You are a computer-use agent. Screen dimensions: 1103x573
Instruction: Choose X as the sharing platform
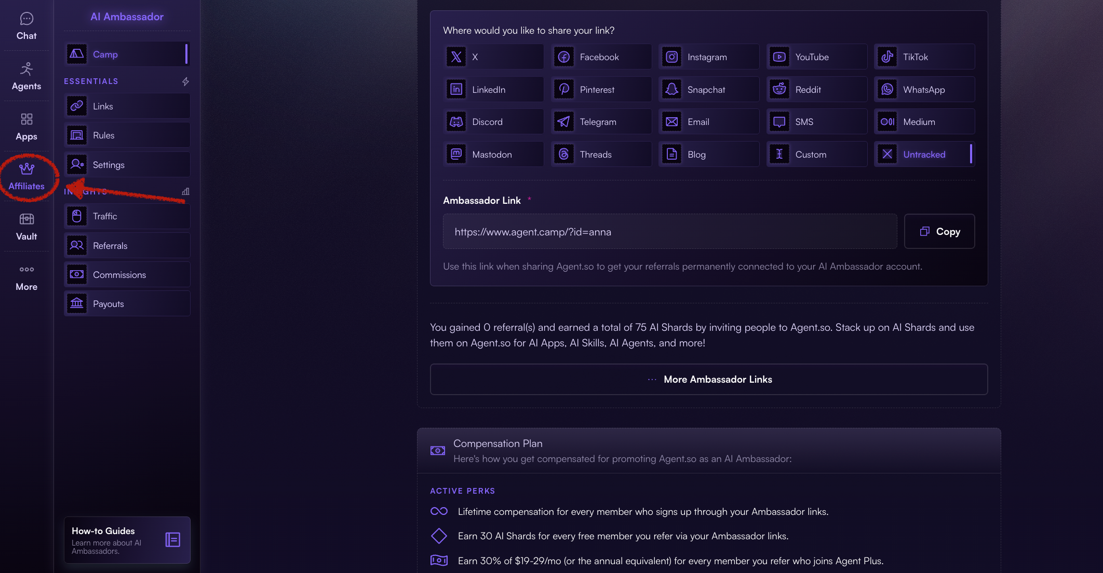[x=494, y=57]
